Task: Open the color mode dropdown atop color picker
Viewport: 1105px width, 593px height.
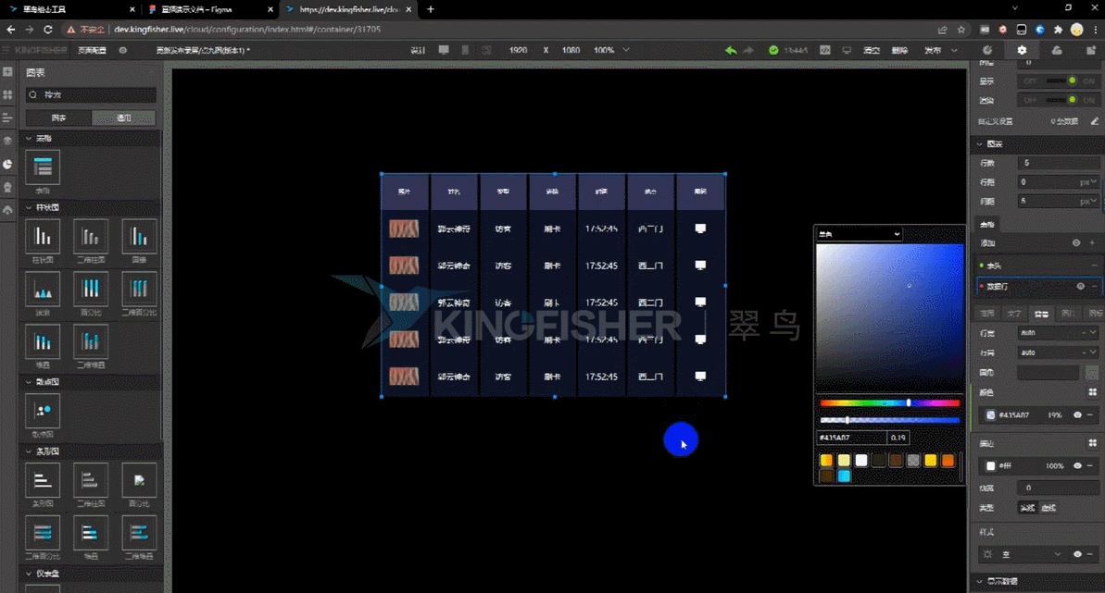Action: tap(859, 234)
